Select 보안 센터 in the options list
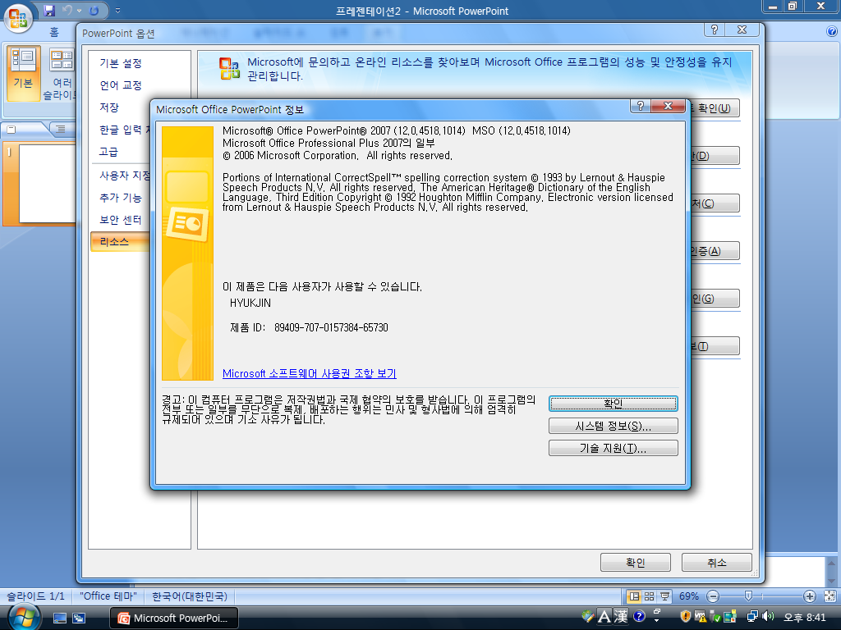This screenshot has height=630, width=841. point(121,220)
